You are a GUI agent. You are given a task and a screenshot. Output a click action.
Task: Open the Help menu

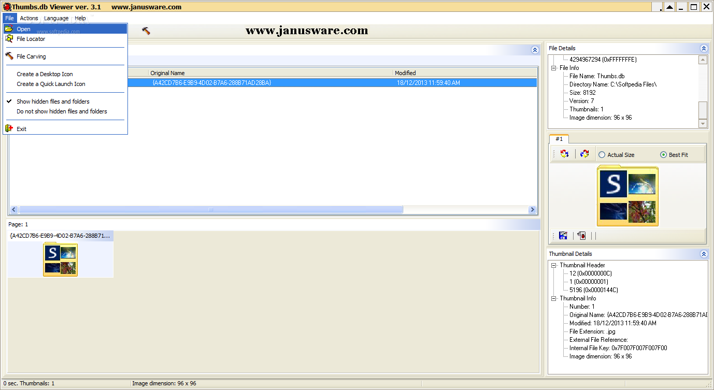coord(80,18)
